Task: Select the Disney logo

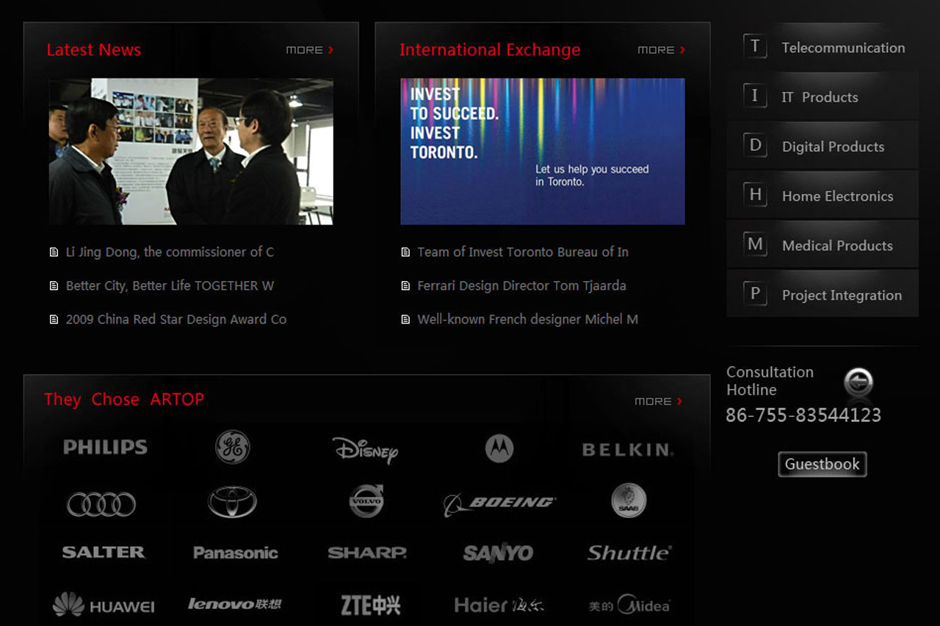Action: tap(365, 450)
